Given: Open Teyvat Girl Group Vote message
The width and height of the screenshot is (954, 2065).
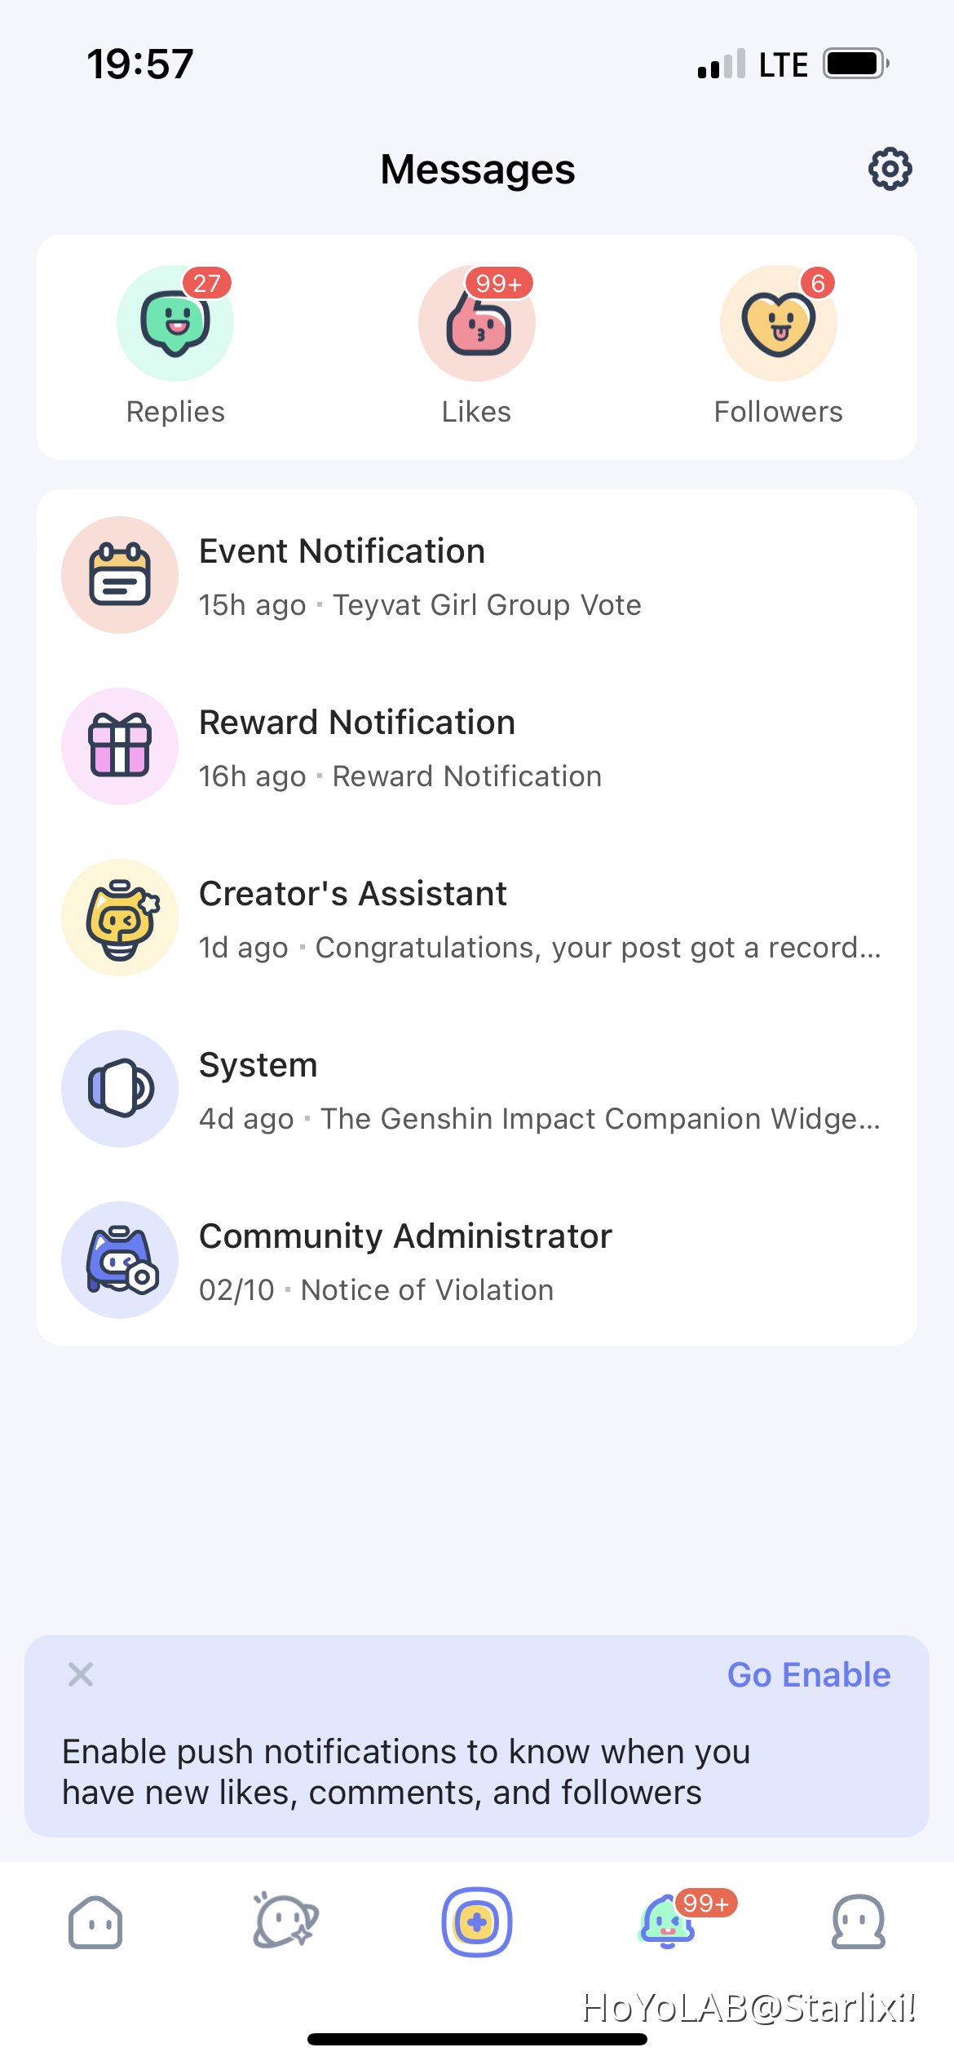Looking at the screenshot, I should coord(477,575).
